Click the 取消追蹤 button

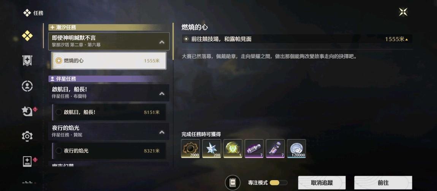pos(322,183)
